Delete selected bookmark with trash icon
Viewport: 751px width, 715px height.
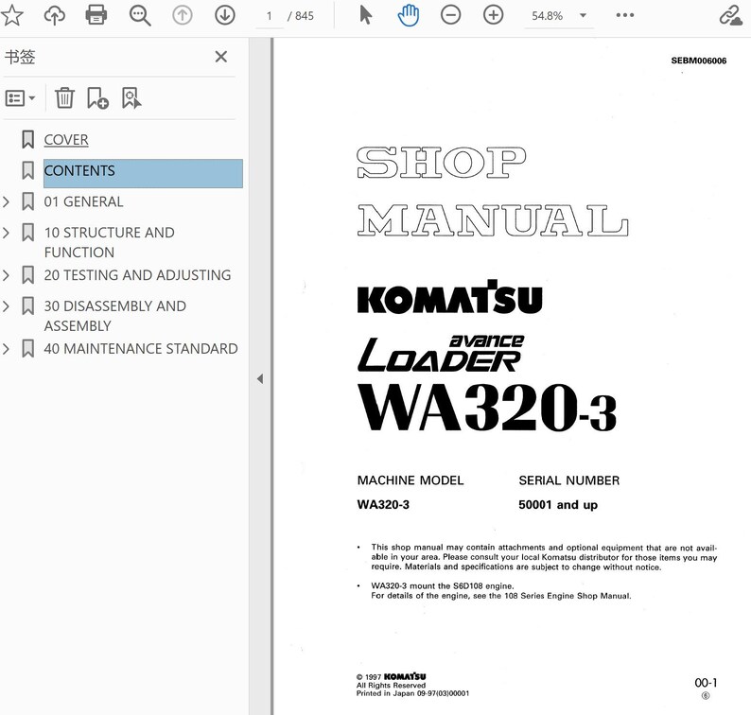point(64,98)
